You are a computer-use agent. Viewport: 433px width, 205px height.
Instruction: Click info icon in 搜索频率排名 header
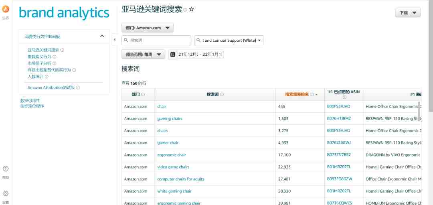(312, 95)
